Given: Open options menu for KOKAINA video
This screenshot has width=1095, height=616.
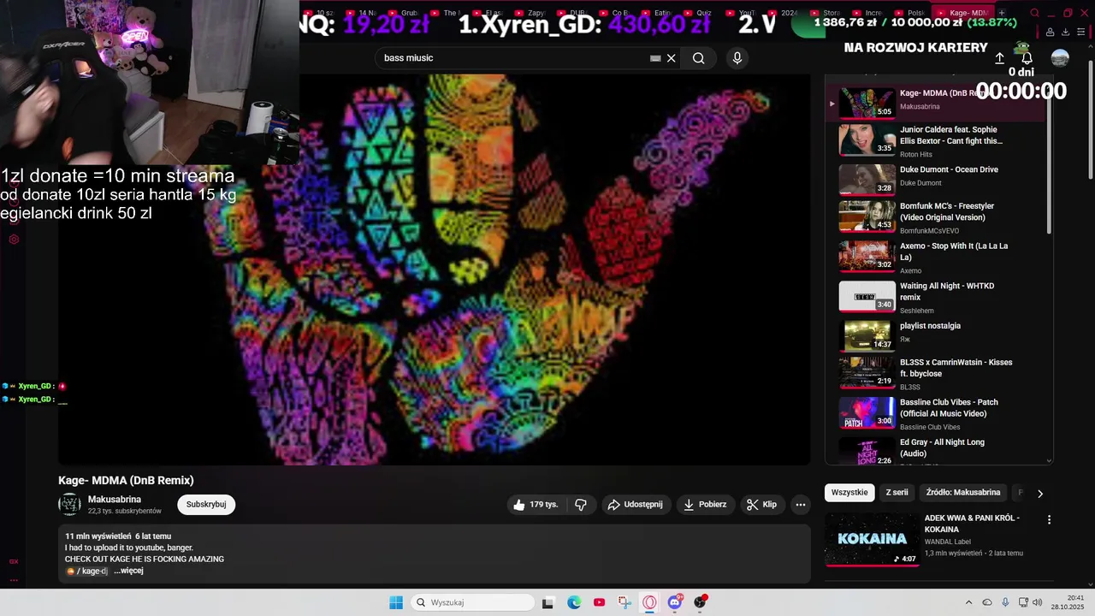Looking at the screenshot, I should 1049,519.
